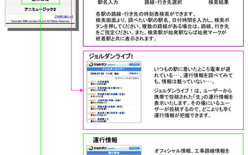The height and width of the screenshot is (155, 248).
Task: Click the blue header button in 運行情報 screenshot
Action: [134, 148]
